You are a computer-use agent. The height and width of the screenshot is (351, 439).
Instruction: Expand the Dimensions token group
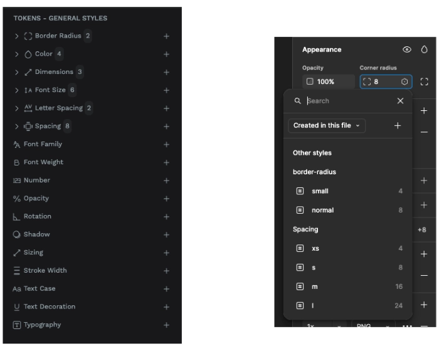16,72
